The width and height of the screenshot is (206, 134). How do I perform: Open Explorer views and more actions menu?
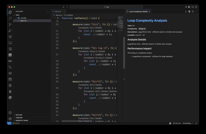coord(48,12)
